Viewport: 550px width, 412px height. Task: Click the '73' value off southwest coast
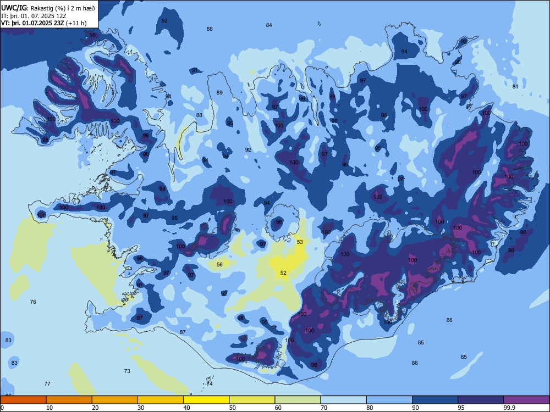[128, 371]
